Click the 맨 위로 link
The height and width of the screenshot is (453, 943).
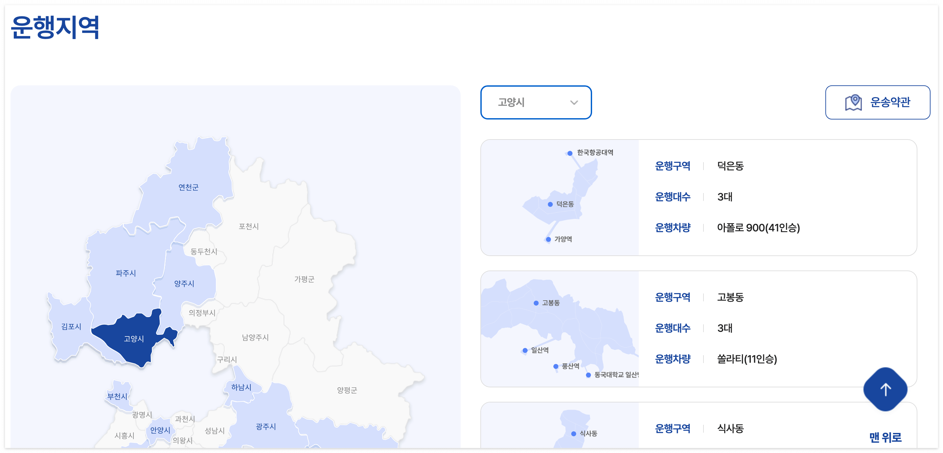[885, 437]
